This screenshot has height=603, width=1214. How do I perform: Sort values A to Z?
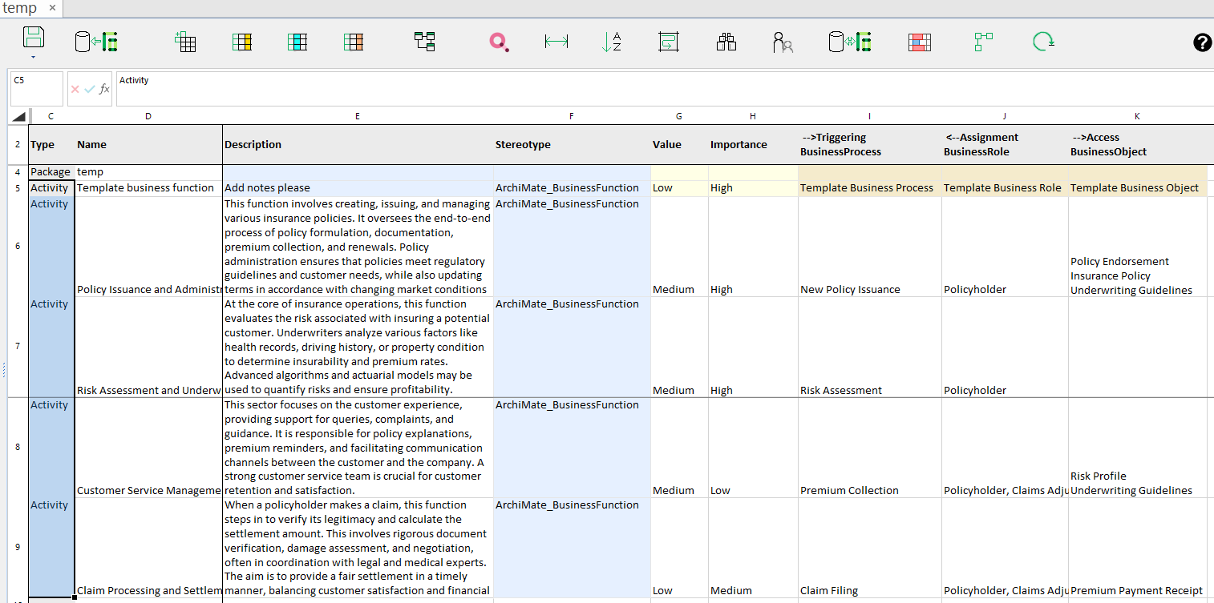tap(611, 42)
